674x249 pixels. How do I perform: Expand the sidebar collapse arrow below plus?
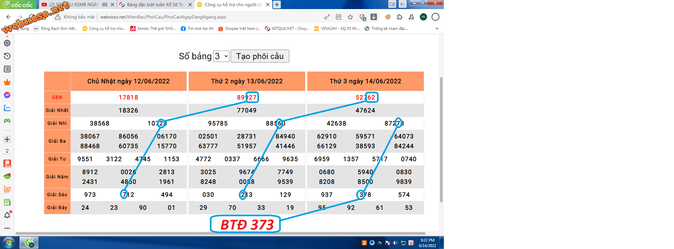[x=7, y=151]
